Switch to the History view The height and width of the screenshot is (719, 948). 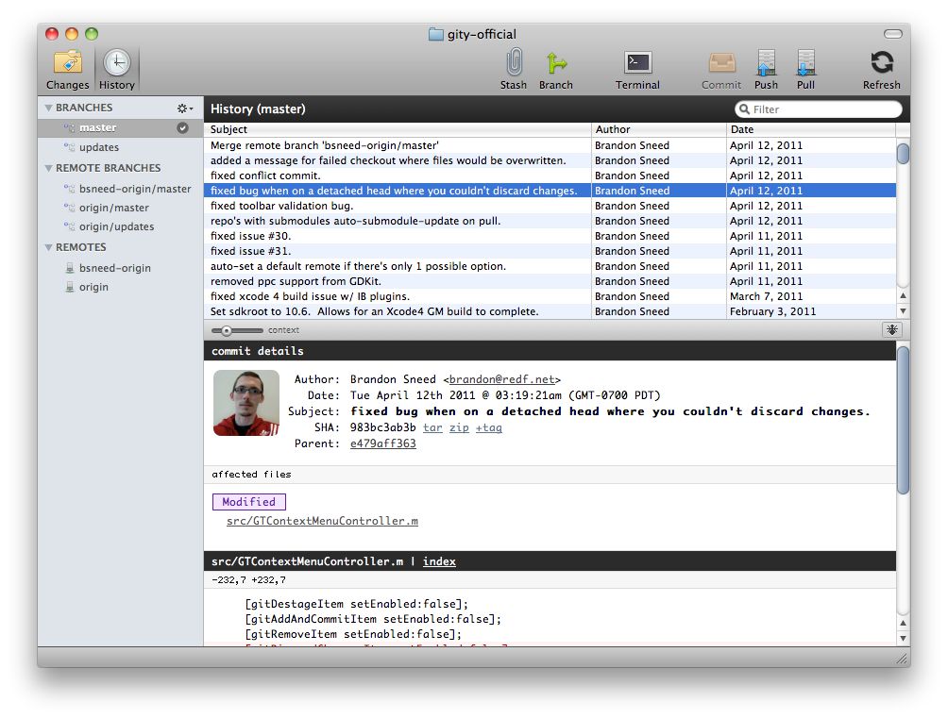[117, 69]
